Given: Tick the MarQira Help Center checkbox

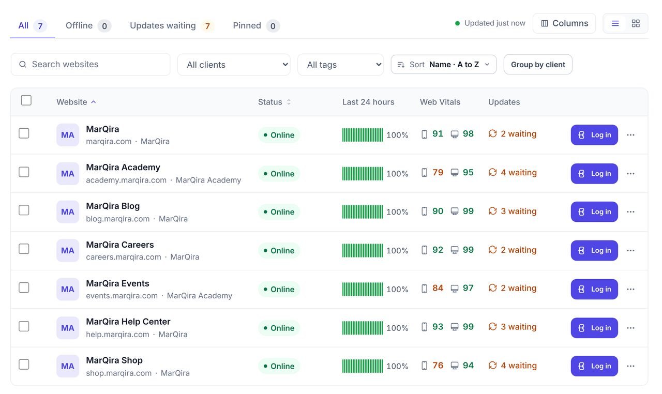Looking at the screenshot, I should tap(24, 326).
